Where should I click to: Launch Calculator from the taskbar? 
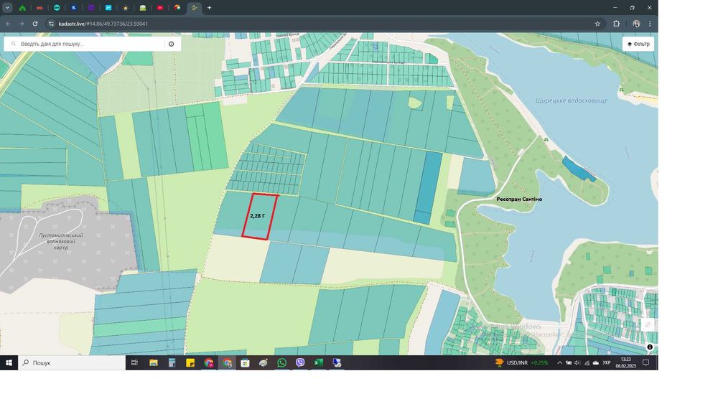172,363
